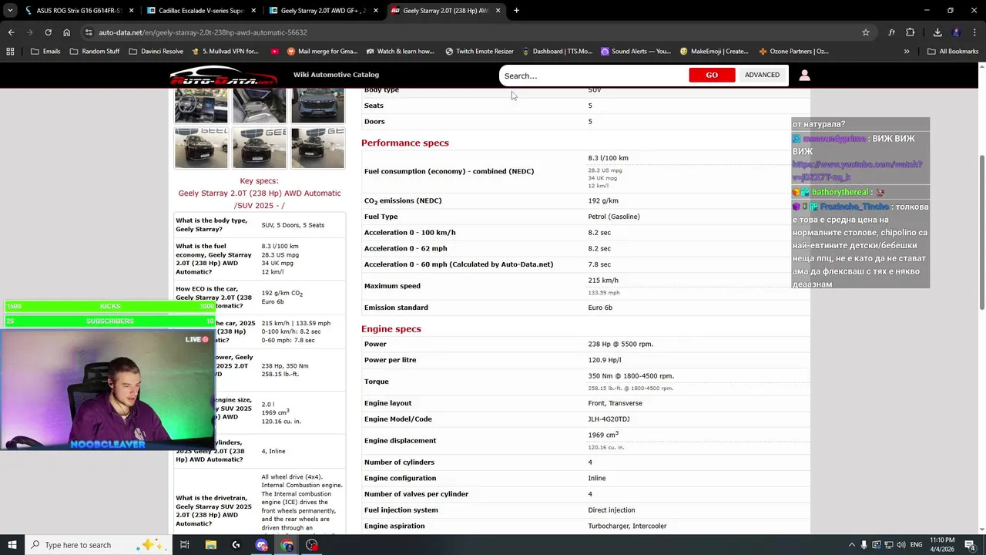Expand the hidden bookmarks chevron
The width and height of the screenshot is (986, 555).
[907, 52]
